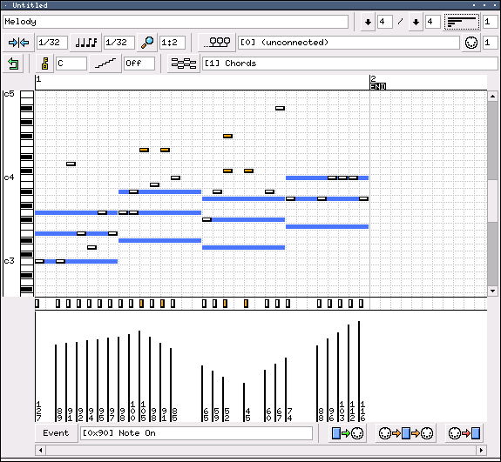The height and width of the screenshot is (462, 501).
Task: Click the zoom magnifier icon
Action: point(147,43)
